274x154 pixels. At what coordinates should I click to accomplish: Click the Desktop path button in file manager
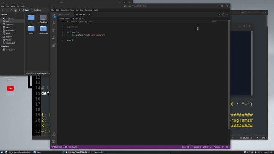click(x=36, y=10)
